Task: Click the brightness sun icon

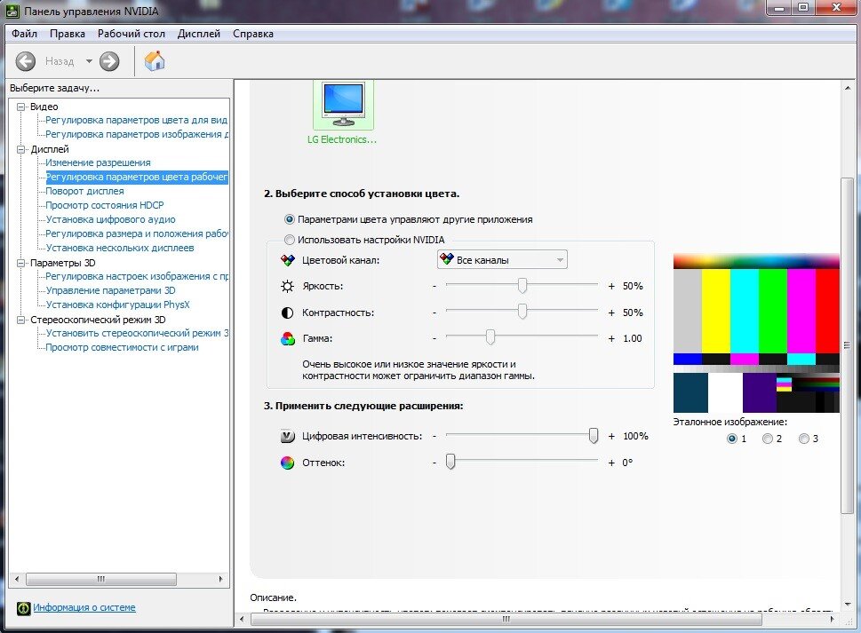Action: point(287,286)
